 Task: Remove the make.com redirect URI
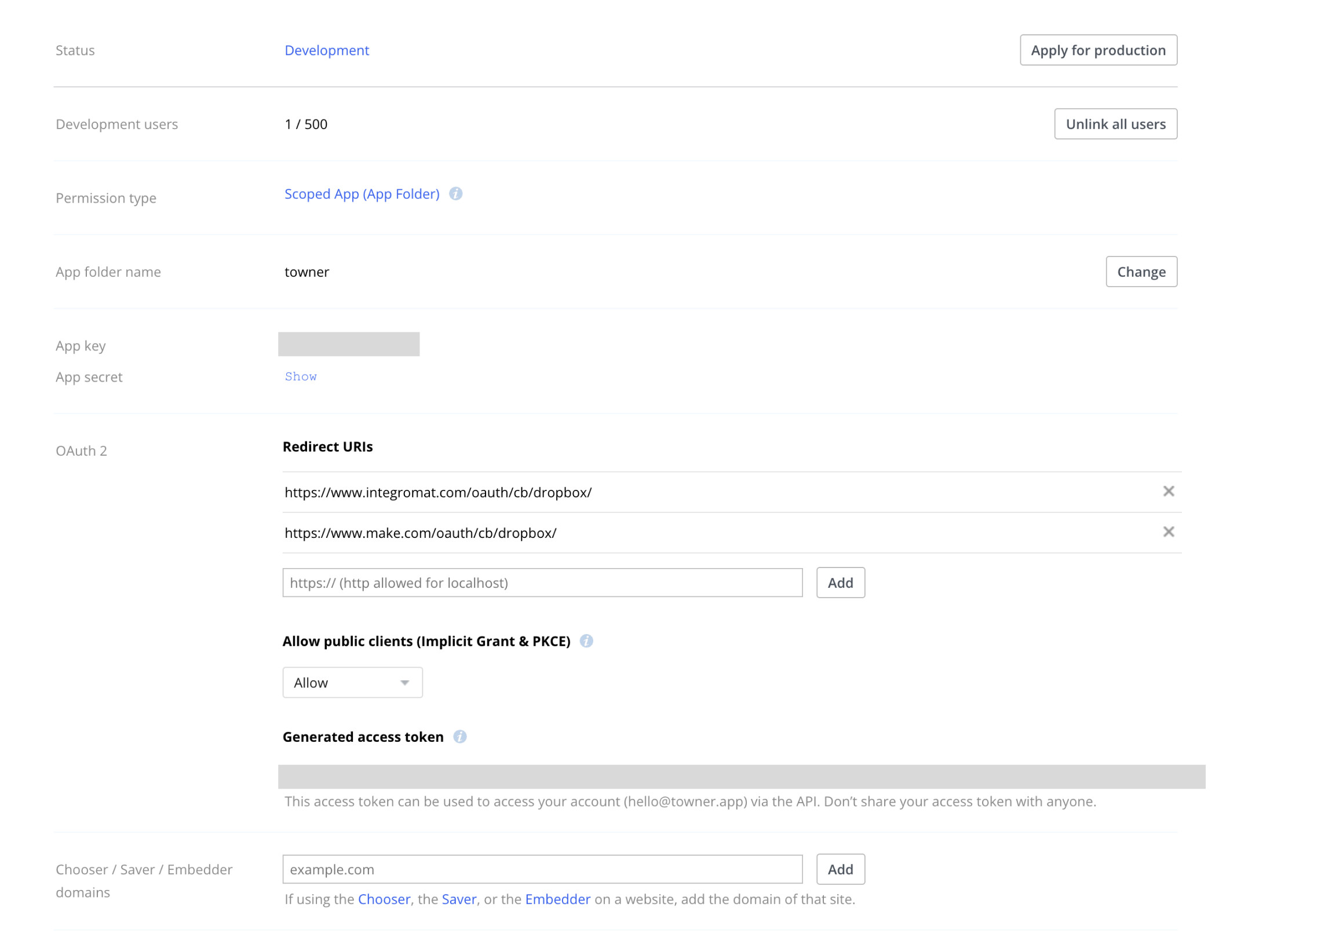[1168, 532]
